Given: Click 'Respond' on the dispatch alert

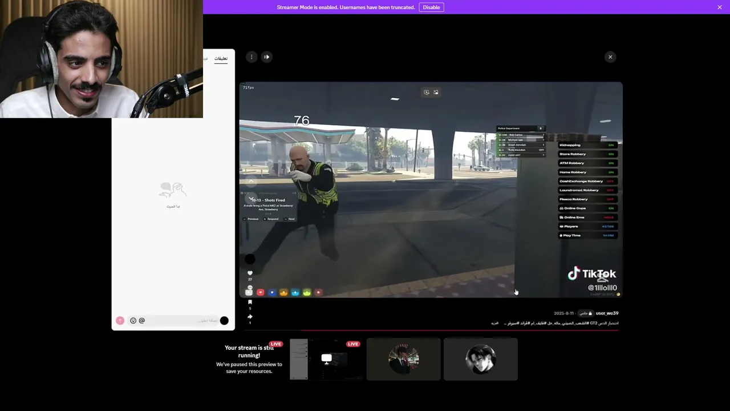Looking at the screenshot, I should click(272, 219).
